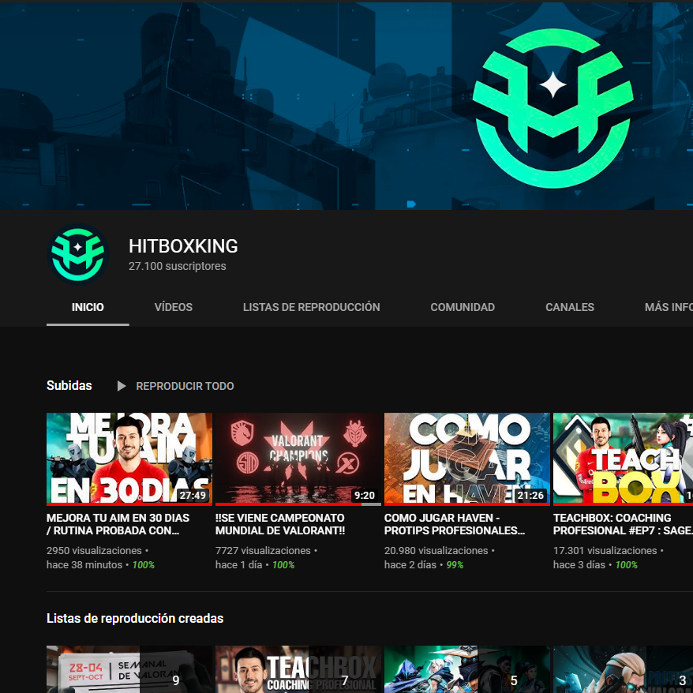Click title COMO JUGAR HAVEN - PROTIPS PROFESIONALES
This screenshot has height=693, width=693.
pos(455,524)
